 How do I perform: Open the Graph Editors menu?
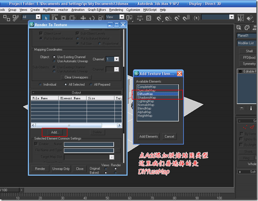pos(97,10)
